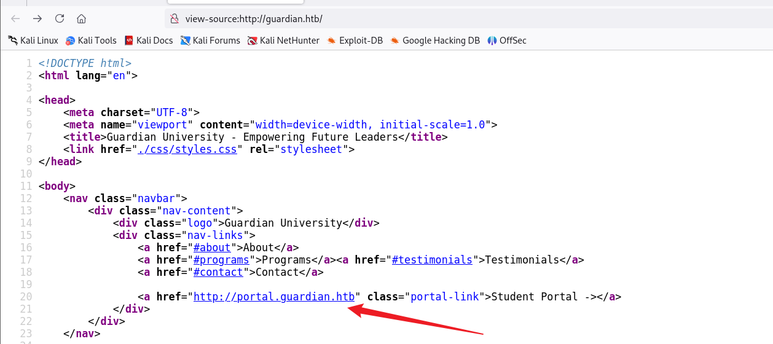Viewport: 773px width, 344px height.
Task: Click the "nav-content" class value
Action: [197, 211]
